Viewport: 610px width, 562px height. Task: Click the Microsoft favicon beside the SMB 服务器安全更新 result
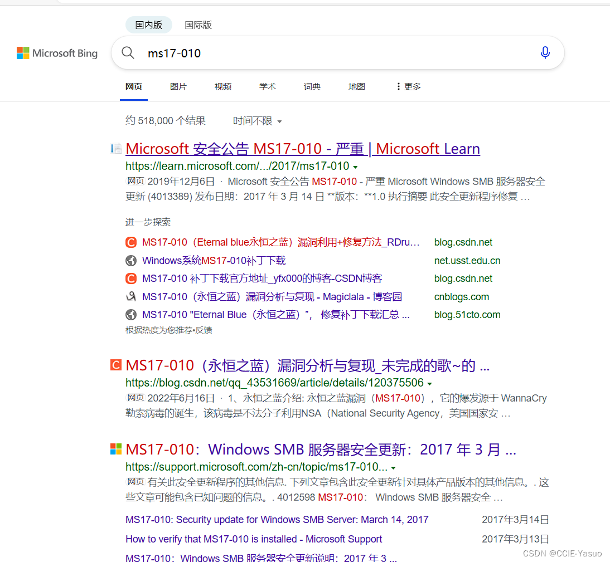pos(116,449)
